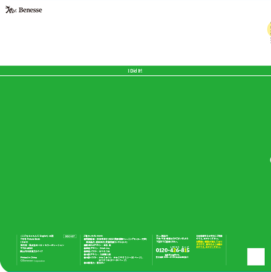Click the yellow circle at right edge
Image resolution: width=271 pixels, height=272 pixels.
point(269,29)
